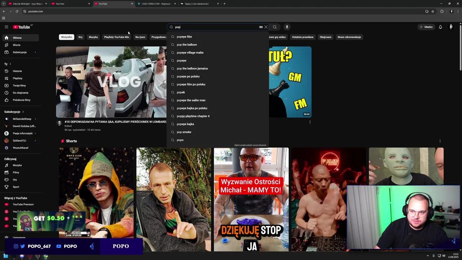462x260 pixels.
Task: Open Playlisty in the sidebar
Action: pyautogui.click(x=21, y=78)
